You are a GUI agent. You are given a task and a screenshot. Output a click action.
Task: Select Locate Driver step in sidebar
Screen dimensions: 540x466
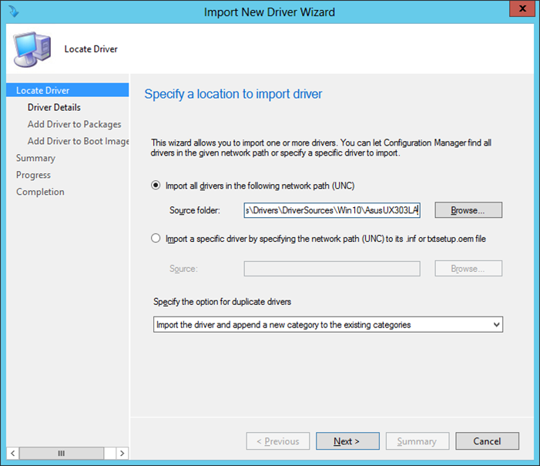(68, 90)
